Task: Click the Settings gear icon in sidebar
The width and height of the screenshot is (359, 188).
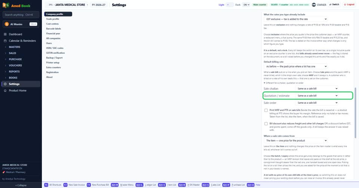Action: pos(5,84)
